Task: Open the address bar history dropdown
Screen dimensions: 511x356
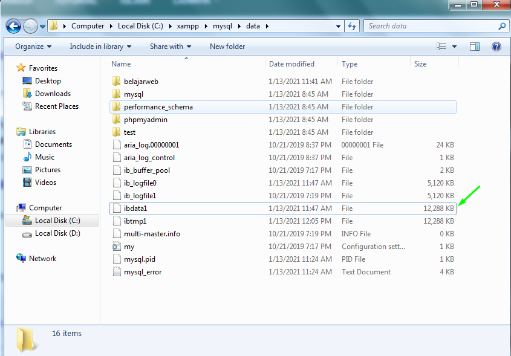Action: click(x=338, y=27)
